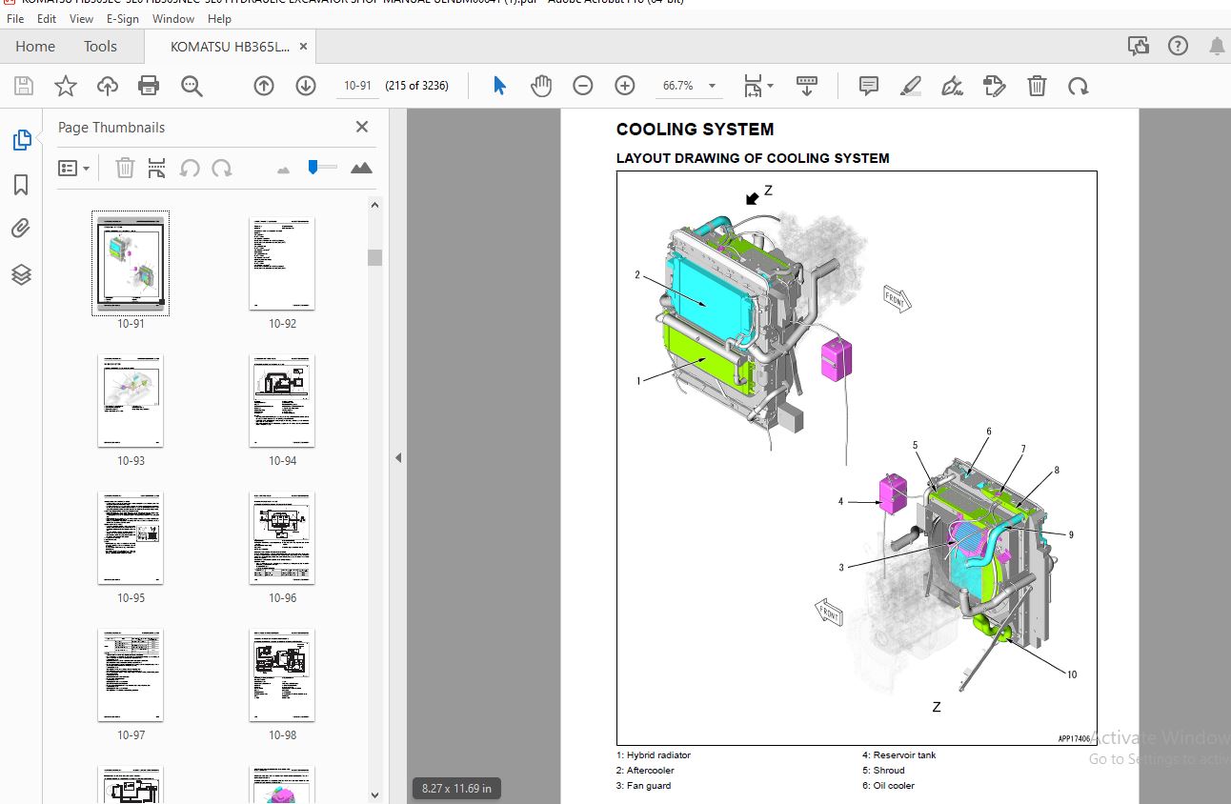Rotate thumbnail clockwise
Viewport: 1231px width, 804px height.
(222, 169)
